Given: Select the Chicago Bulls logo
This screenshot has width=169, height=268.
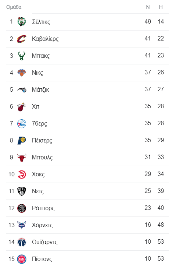Looking at the screenshot, I should click(22, 158).
